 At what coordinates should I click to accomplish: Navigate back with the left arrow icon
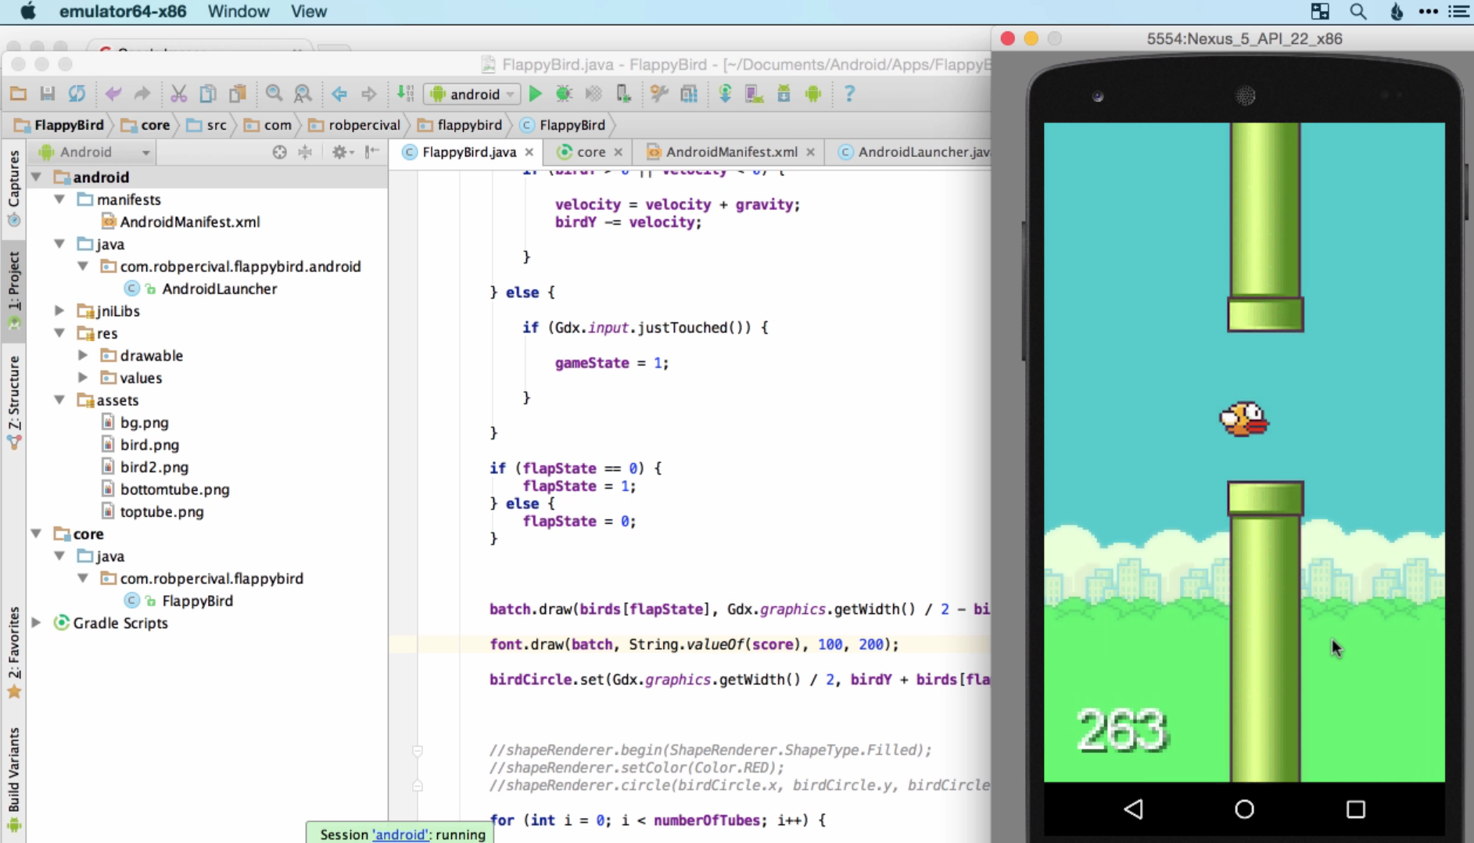(x=339, y=94)
